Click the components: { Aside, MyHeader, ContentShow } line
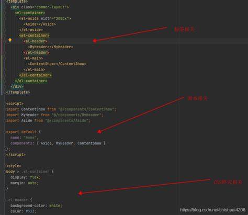Image resolution: width=248 pixels, height=215 pixels. coord(58,143)
